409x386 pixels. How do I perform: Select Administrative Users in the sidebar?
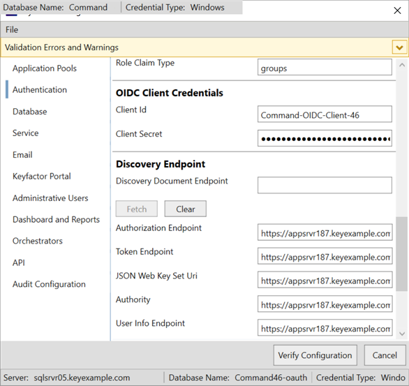pos(50,198)
